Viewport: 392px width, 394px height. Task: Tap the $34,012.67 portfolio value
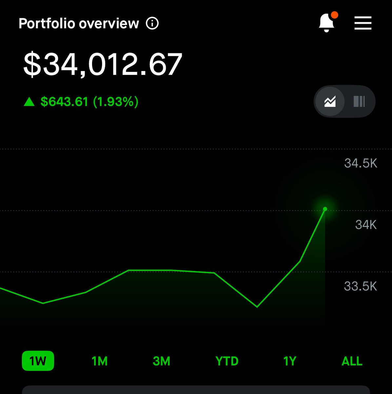coord(103,64)
